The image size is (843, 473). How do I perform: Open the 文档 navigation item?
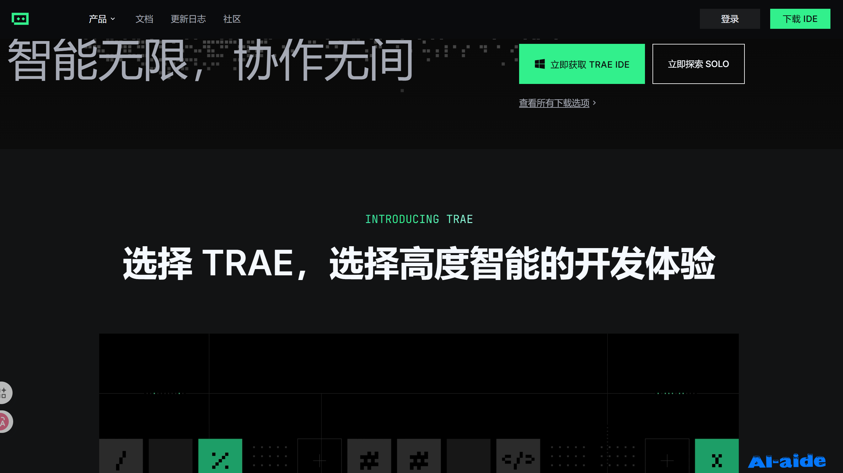point(144,19)
